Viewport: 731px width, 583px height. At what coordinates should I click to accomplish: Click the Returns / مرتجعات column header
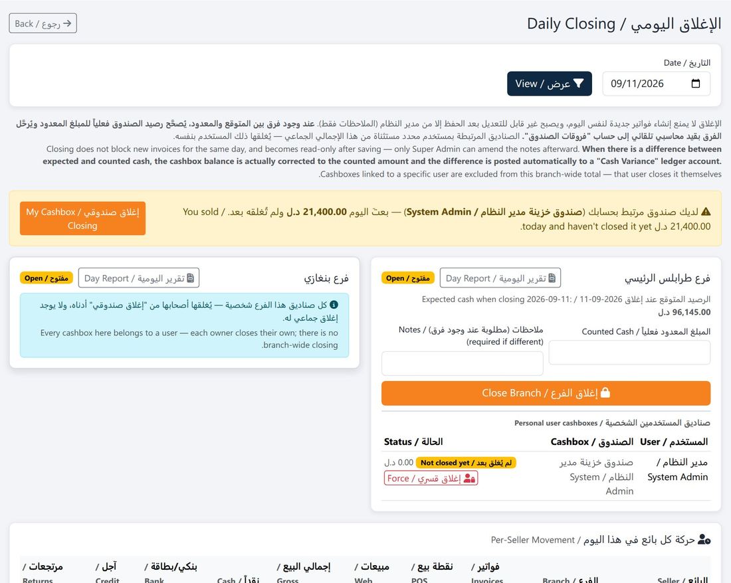[43, 573]
